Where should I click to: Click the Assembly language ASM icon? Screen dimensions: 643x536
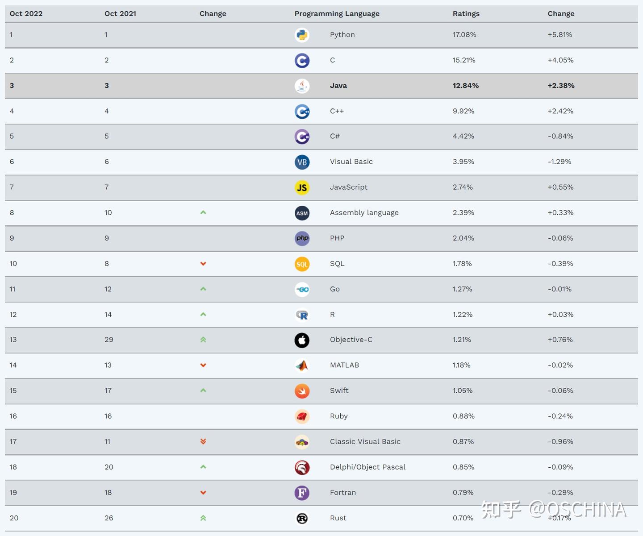coord(302,213)
